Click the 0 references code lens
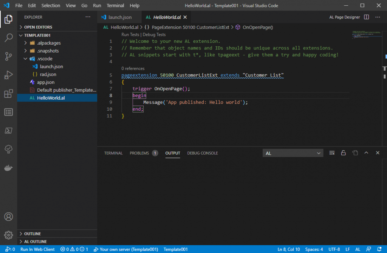The width and height of the screenshot is (387, 253). (x=133, y=69)
